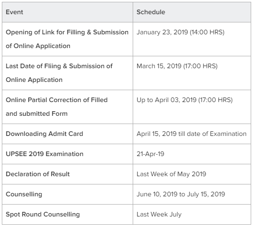The height and width of the screenshot is (227, 253).
Task: Select the Opening of Link for Filling cell
Action: 67,39
